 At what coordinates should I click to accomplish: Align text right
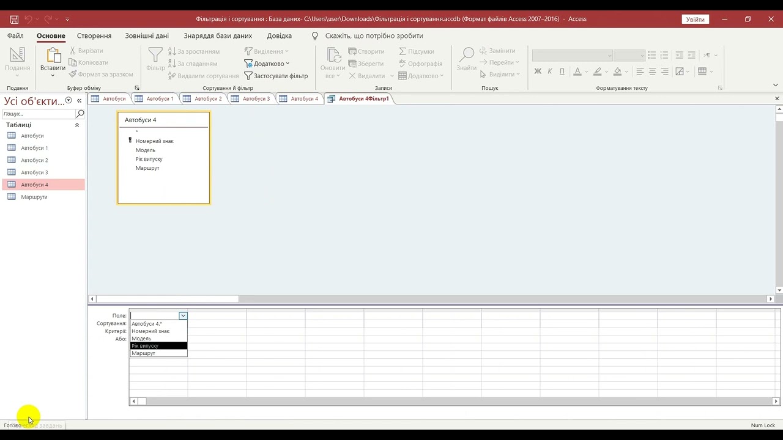click(664, 71)
